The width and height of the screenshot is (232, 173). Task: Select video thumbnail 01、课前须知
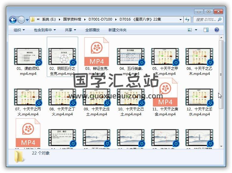pyautogui.click(x=28, y=57)
